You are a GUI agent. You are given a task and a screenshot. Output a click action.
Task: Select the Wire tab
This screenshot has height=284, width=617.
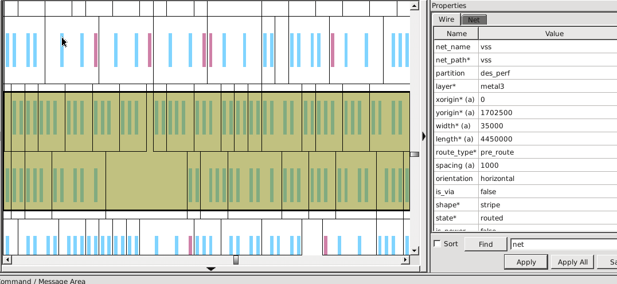(x=446, y=19)
